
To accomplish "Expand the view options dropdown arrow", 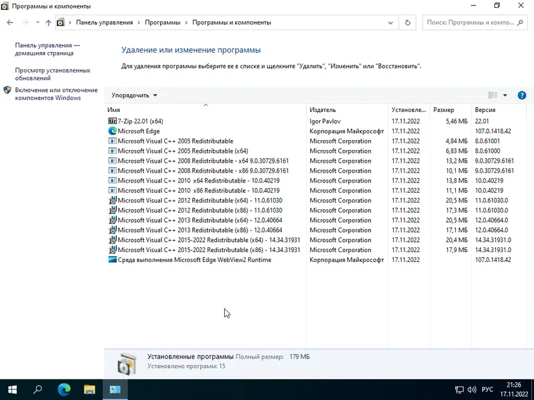I will pyautogui.click(x=505, y=95).
